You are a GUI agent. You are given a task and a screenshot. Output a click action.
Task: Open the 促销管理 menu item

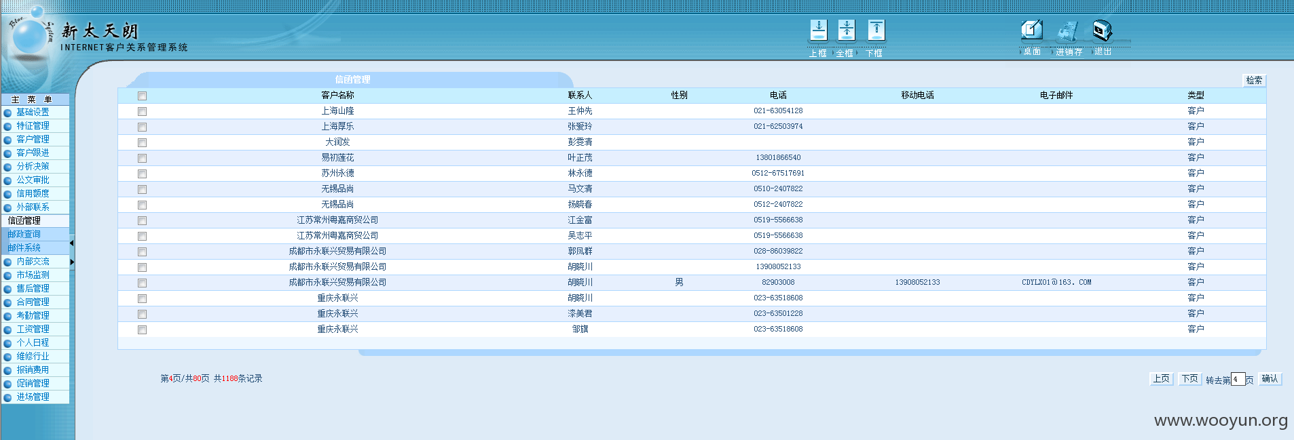[33, 383]
